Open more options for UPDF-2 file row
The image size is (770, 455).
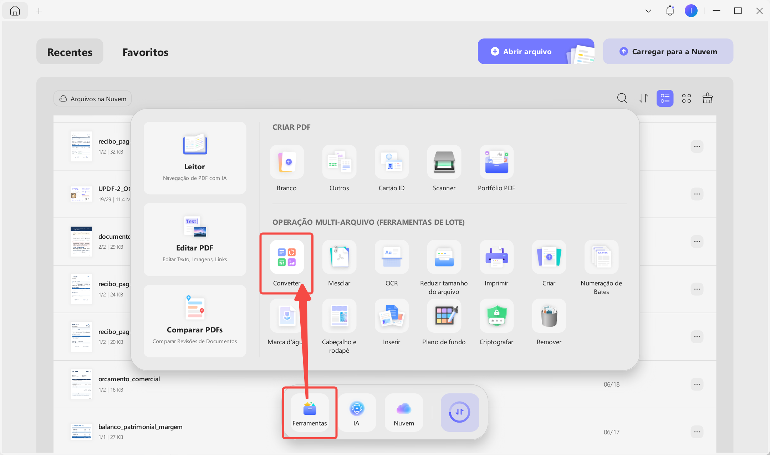(x=697, y=194)
